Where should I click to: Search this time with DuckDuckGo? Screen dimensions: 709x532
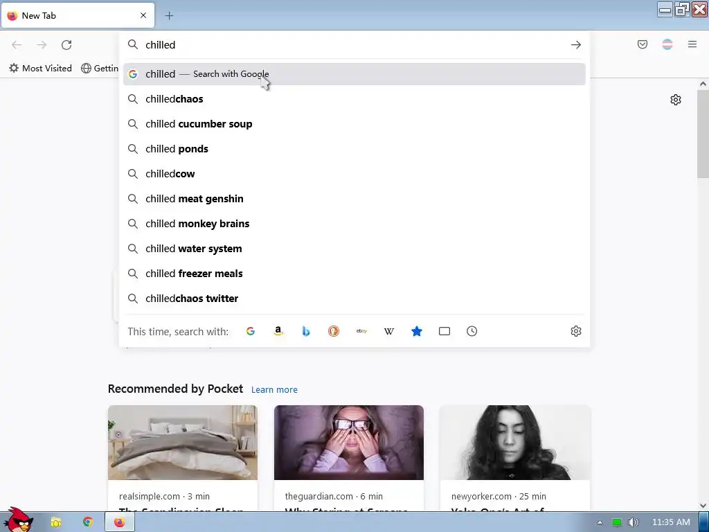click(x=334, y=331)
